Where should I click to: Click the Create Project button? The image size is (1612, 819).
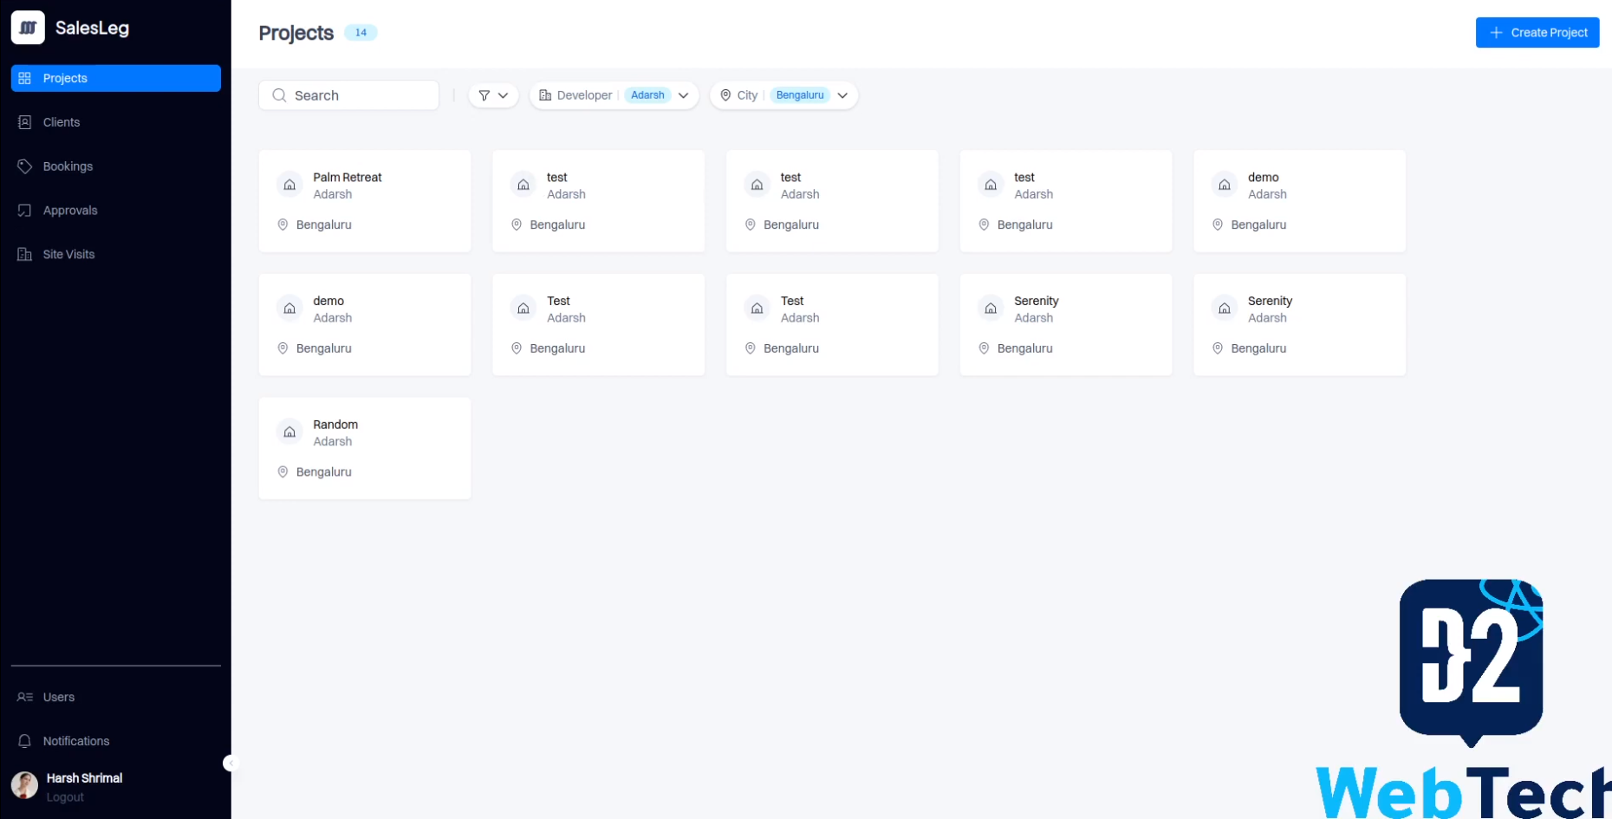(x=1537, y=33)
